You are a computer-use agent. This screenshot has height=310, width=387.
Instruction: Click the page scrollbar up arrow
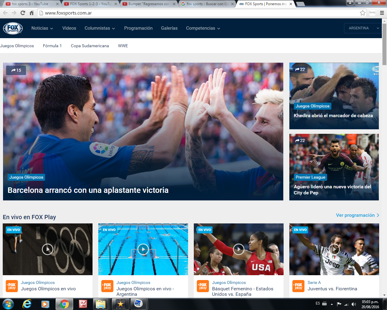click(384, 21)
